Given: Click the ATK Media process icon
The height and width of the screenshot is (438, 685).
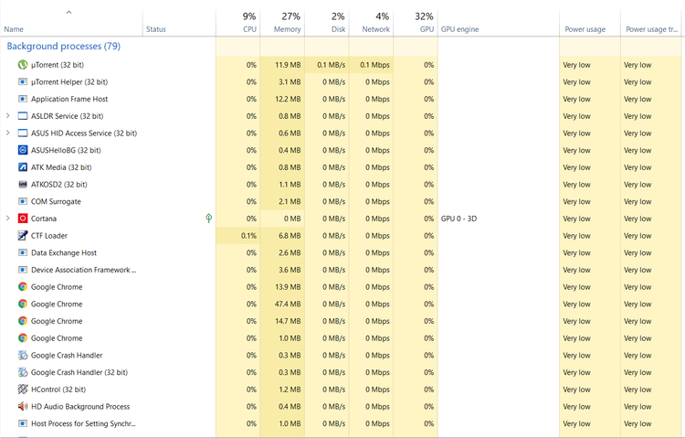Looking at the screenshot, I should pos(23,167).
